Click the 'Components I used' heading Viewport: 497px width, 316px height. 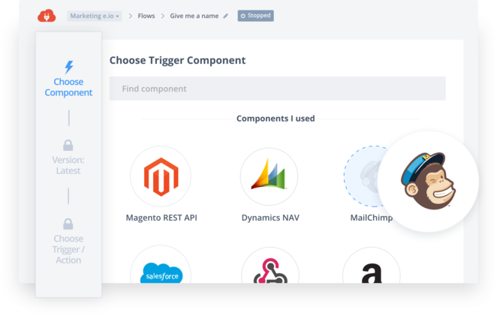[276, 119]
